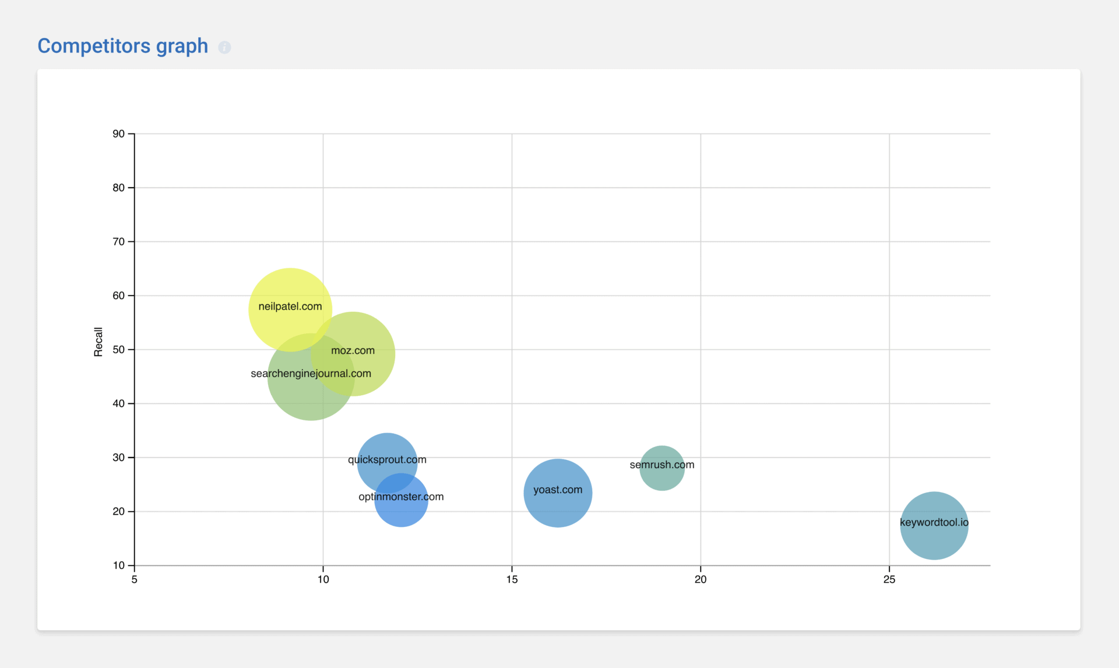Click the 90 tick label on the y-axis
1119x668 pixels.
tap(118, 133)
